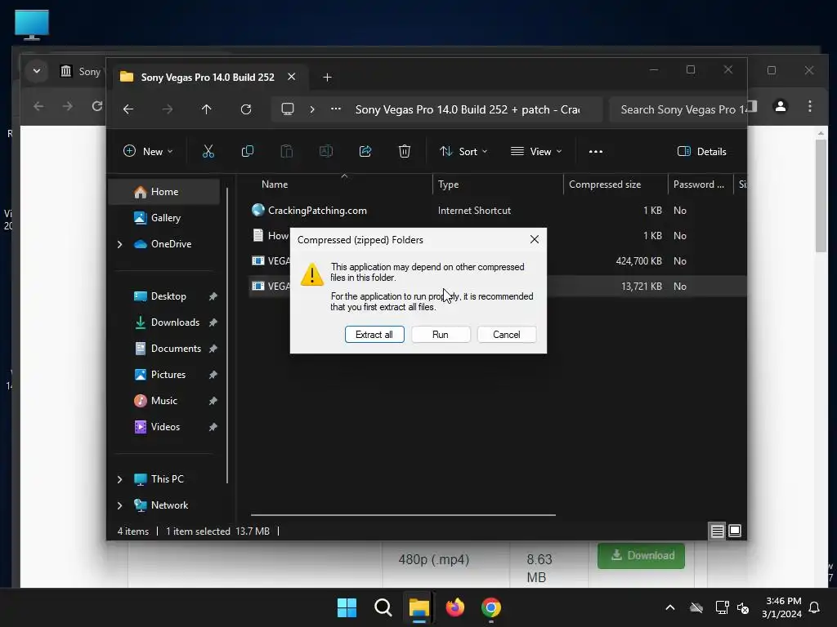Image resolution: width=837 pixels, height=627 pixels.
Task: Open the See more three-dot menu
Action: tap(596, 151)
